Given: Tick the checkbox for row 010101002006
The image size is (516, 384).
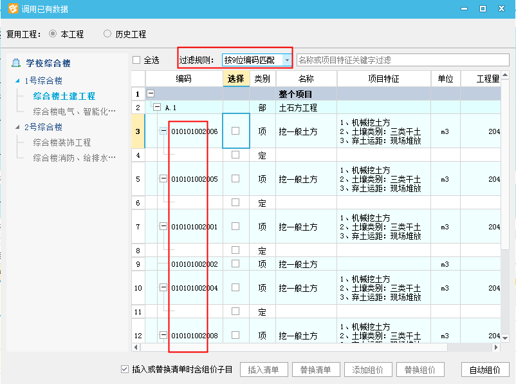Looking at the screenshot, I should click(235, 131).
